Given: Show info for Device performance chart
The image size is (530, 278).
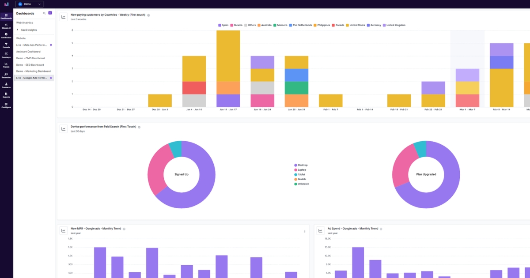Looking at the screenshot, I should tap(139, 127).
